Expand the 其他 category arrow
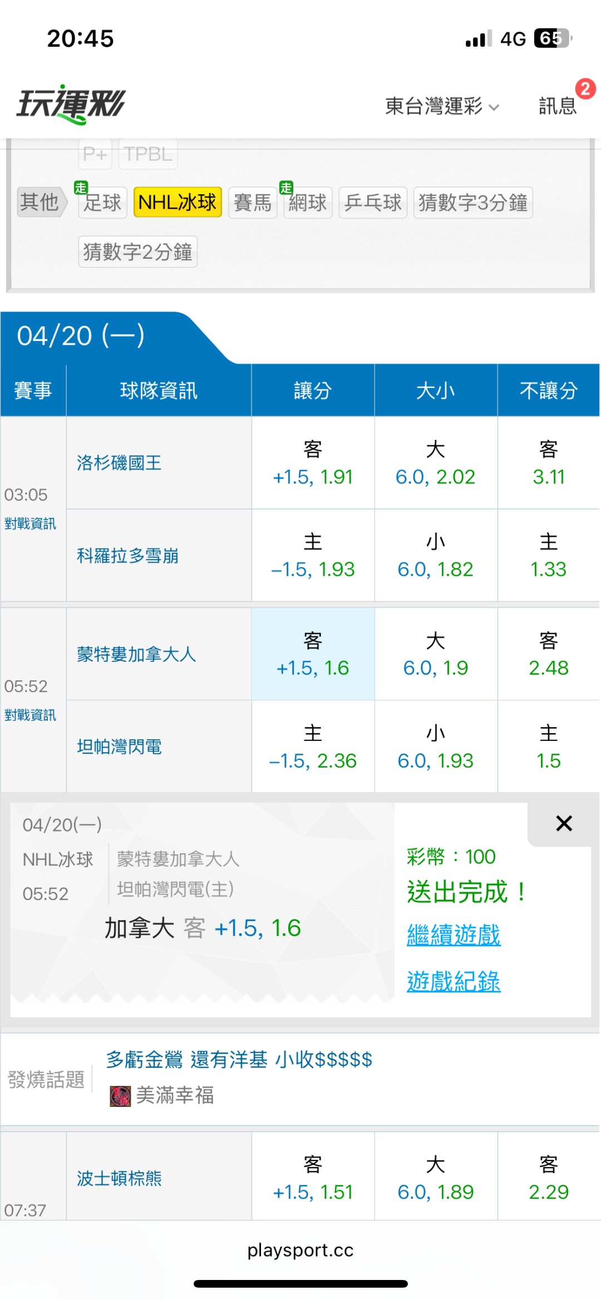This screenshot has width=601, height=1300. 42,202
